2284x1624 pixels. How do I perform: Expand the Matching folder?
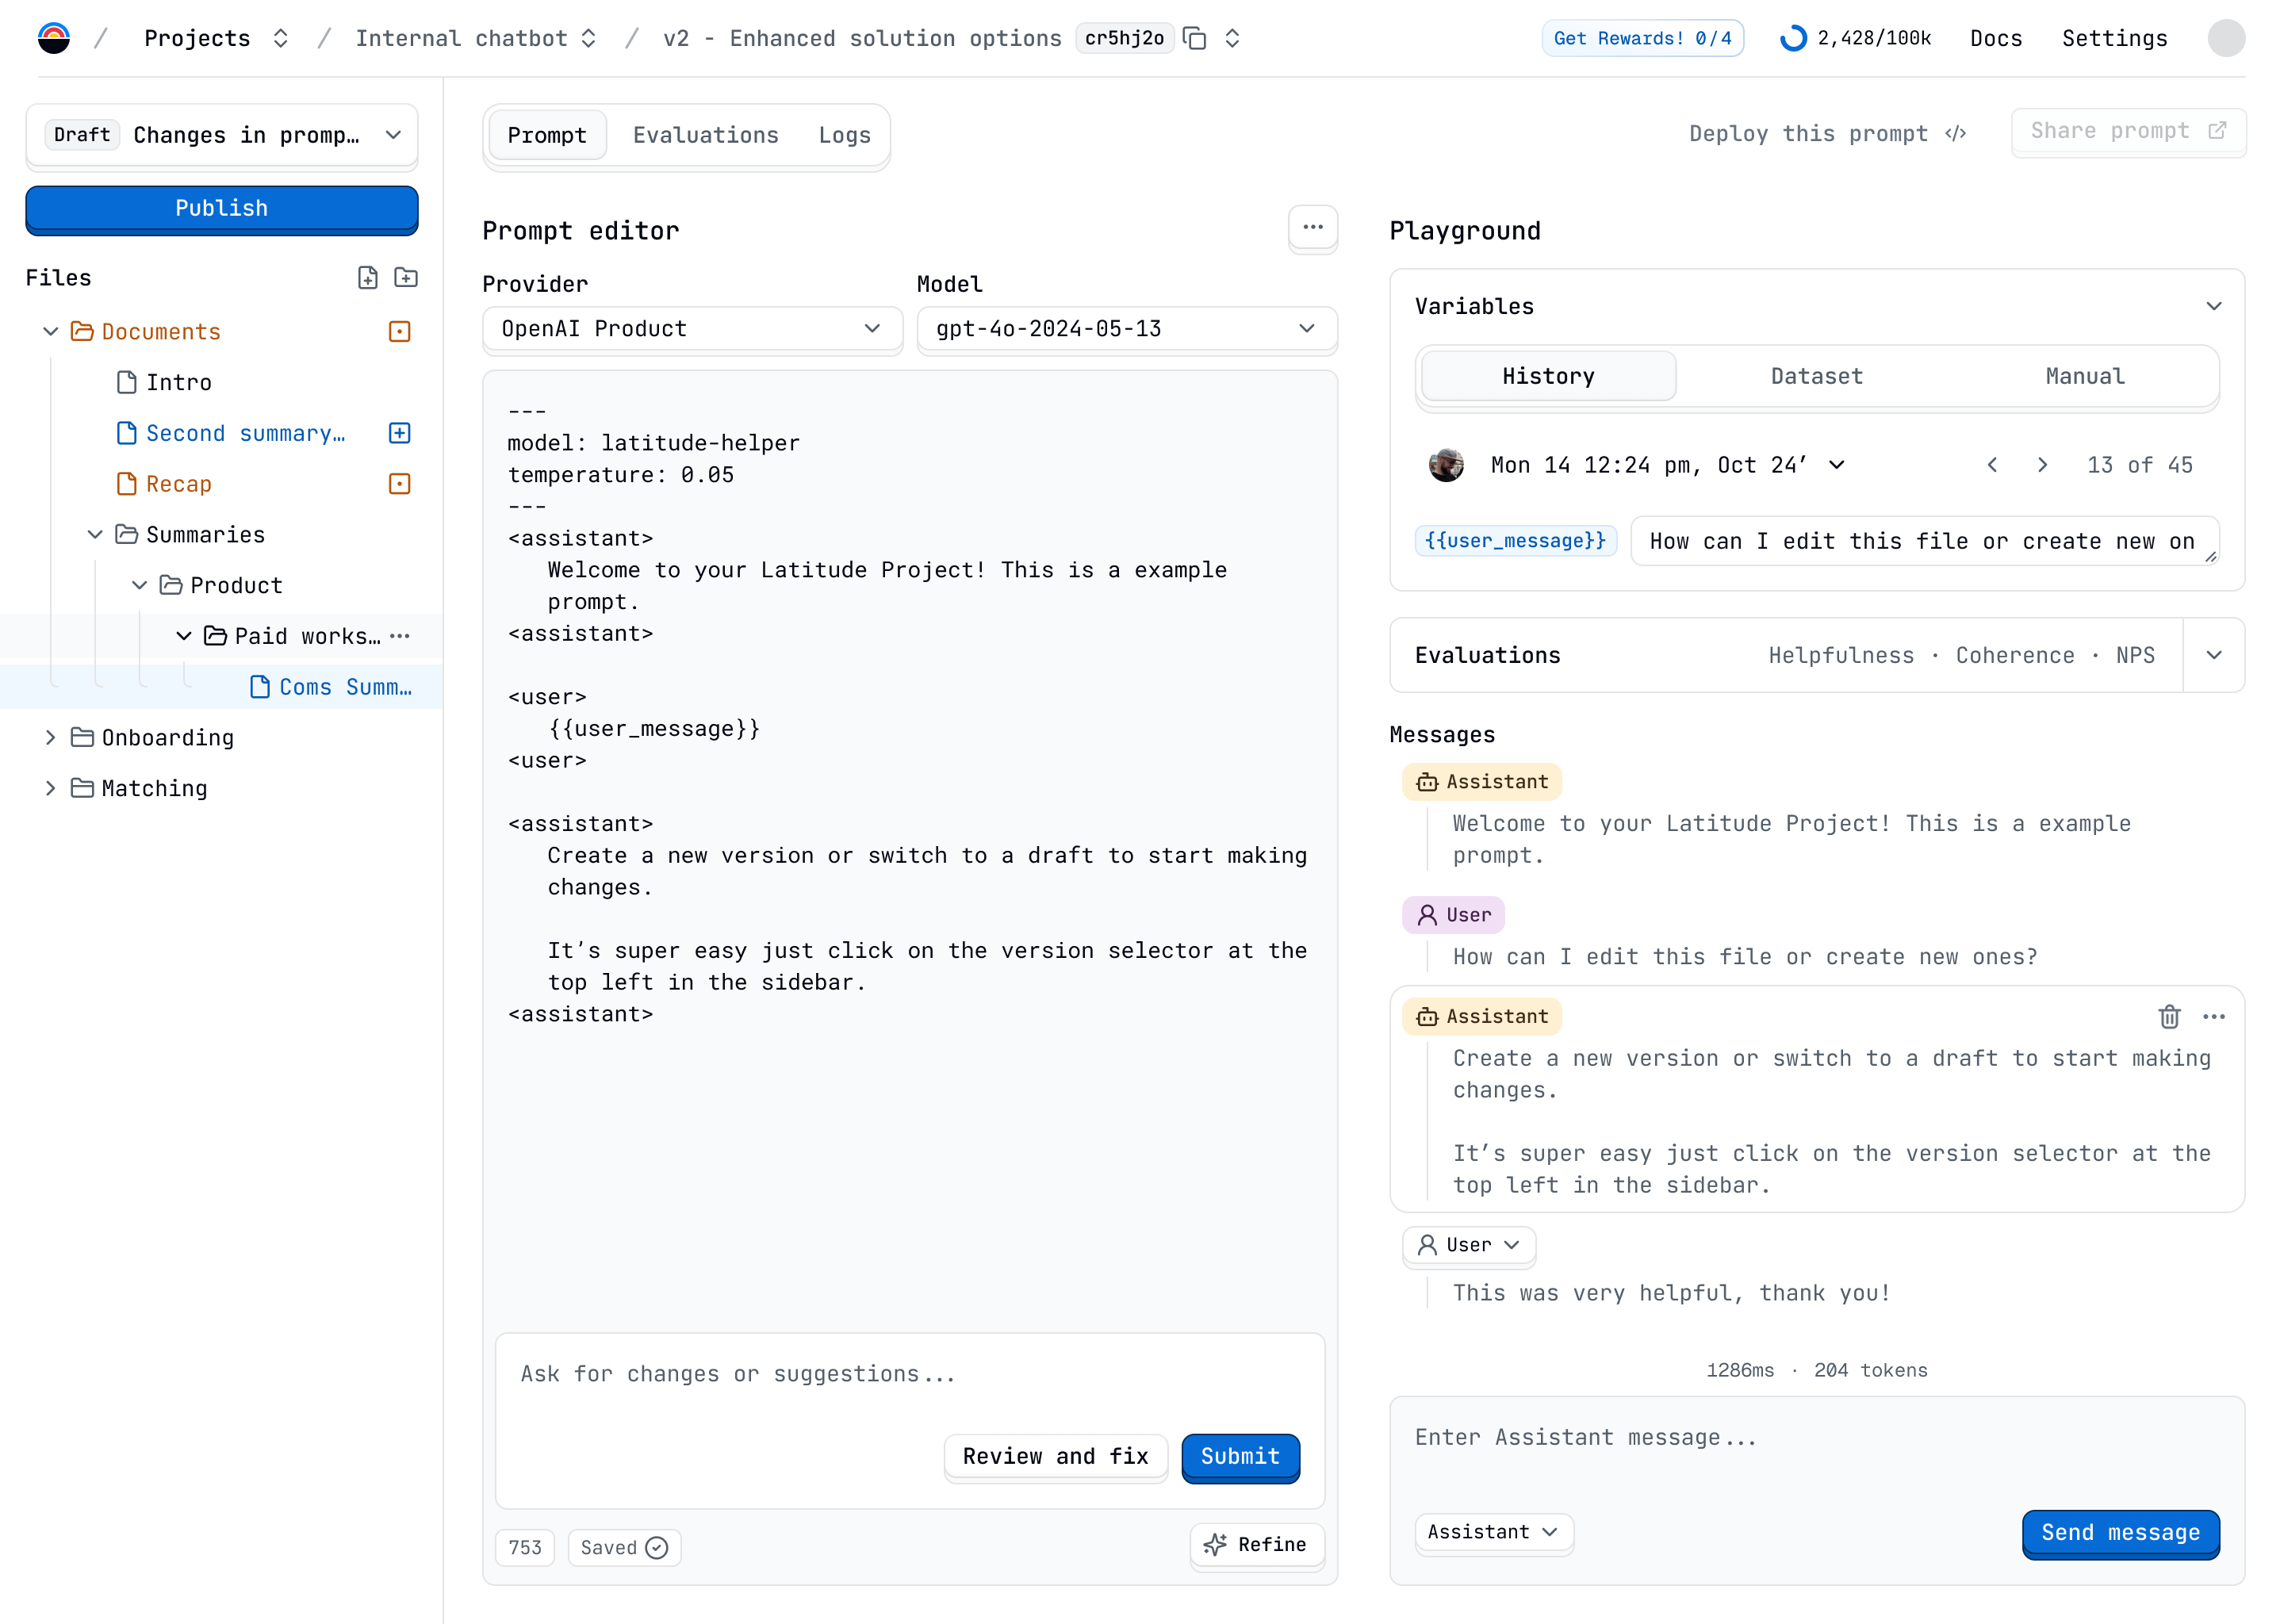[51, 788]
